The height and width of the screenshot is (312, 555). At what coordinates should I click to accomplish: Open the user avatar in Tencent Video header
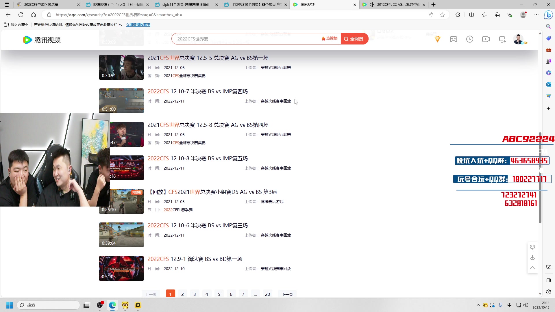click(x=519, y=39)
